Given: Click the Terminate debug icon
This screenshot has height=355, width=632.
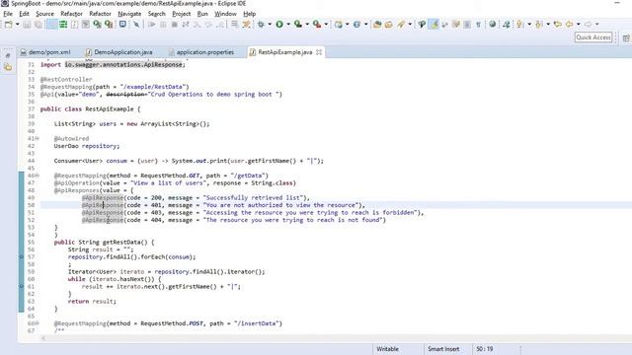Looking at the screenshot, I should click(x=175, y=25).
